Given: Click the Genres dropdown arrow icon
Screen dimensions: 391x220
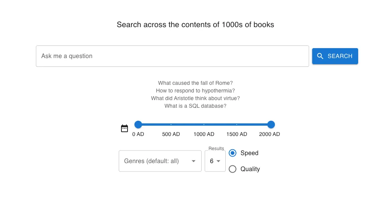Looking at the screenshot, I should click(x=194, y=161).
